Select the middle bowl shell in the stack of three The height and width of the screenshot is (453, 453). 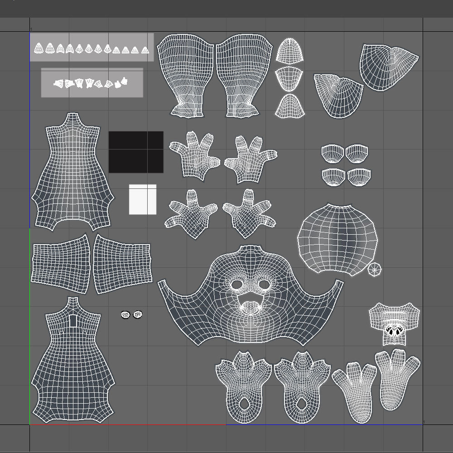(289, 79)
